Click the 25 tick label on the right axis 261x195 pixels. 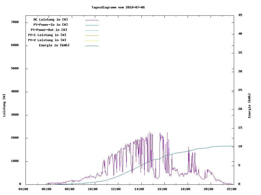point(240,90)
